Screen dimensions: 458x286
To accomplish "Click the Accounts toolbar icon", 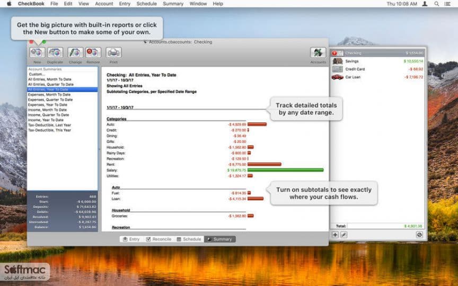I will [318, 52].
